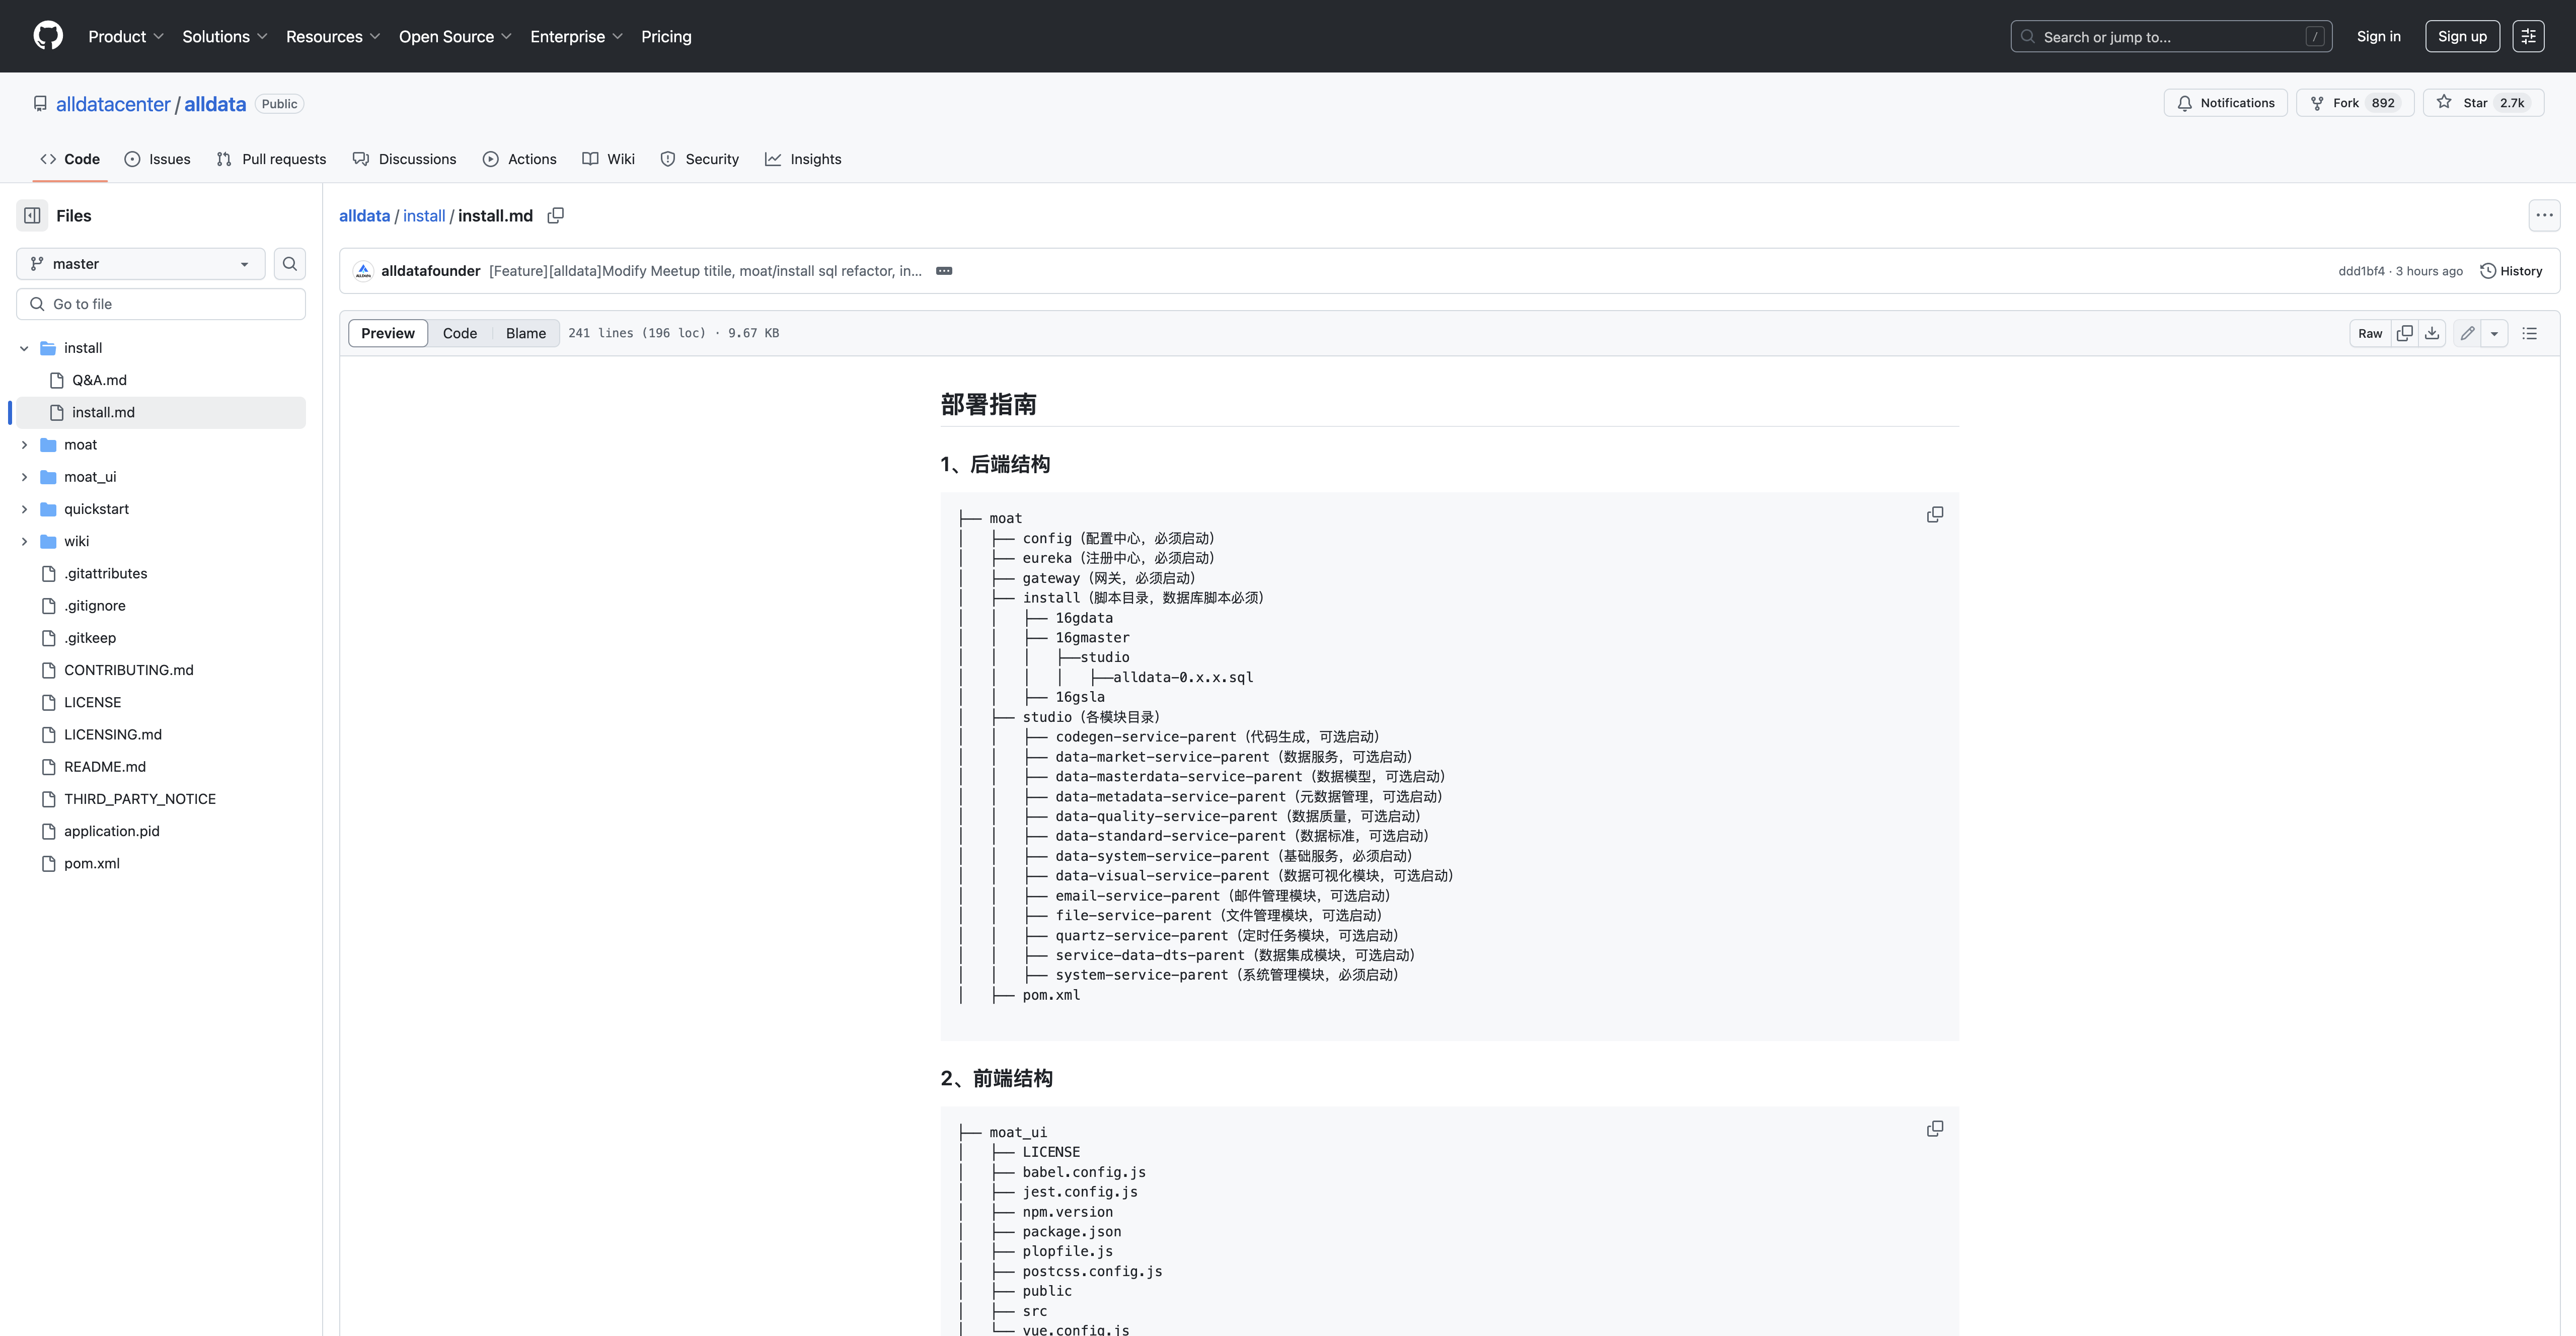Open the alldata repository link

(215, 104)
